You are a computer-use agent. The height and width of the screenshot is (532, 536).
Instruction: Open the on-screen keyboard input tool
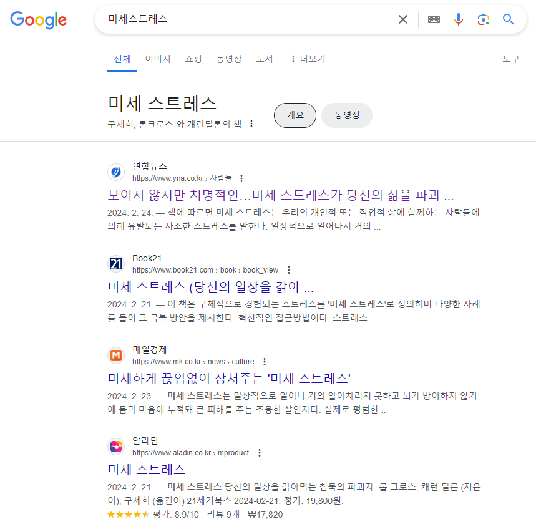pos(434,19)
